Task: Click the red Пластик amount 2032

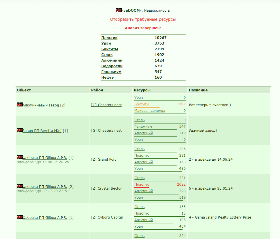Action: pyautogui.click(x=181, y=185)
